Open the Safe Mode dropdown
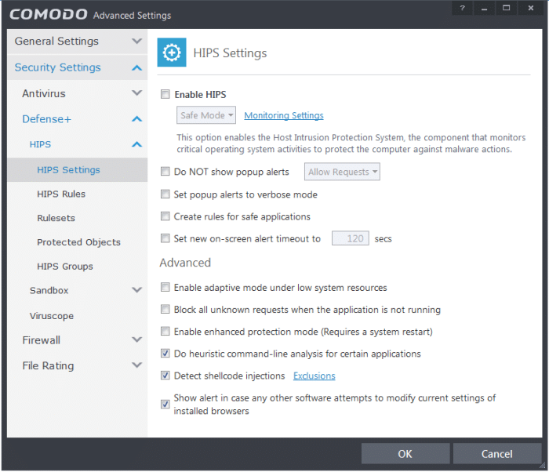This screenshot has width=549, height=472. 205,115
